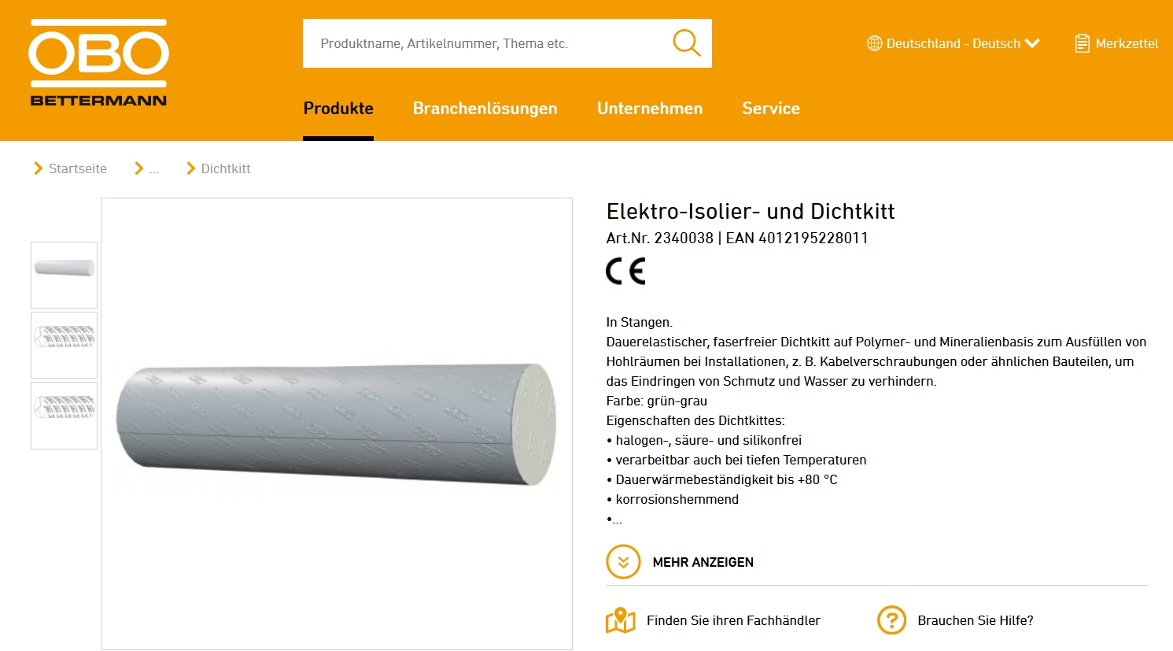Image resolution: width=1173 pixels, height=651 pixels.
Task: Open the Deutschland - Deutsch language dropdown
Action: click(x=954, y=43)
